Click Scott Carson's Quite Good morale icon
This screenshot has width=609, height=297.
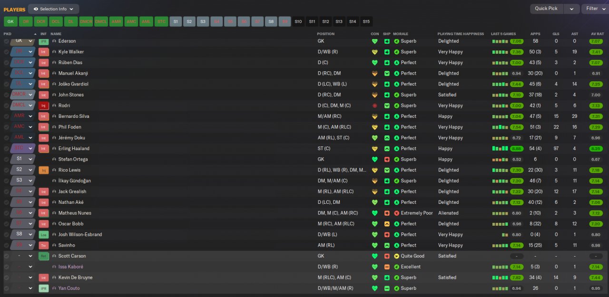(x=397, y=256)
